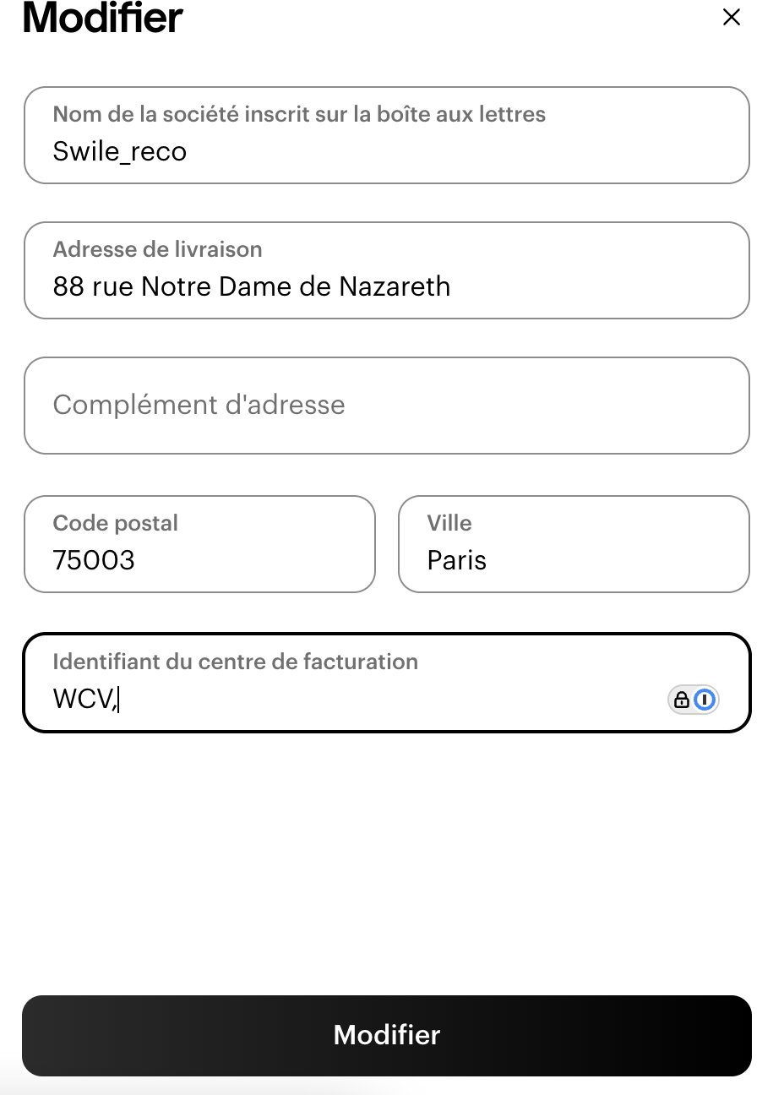Image resolution: width=784 pixels, height=1095 pixels.
Task: Click 'Identifiant du centre de facturation' label
Action: pos(235,662)
